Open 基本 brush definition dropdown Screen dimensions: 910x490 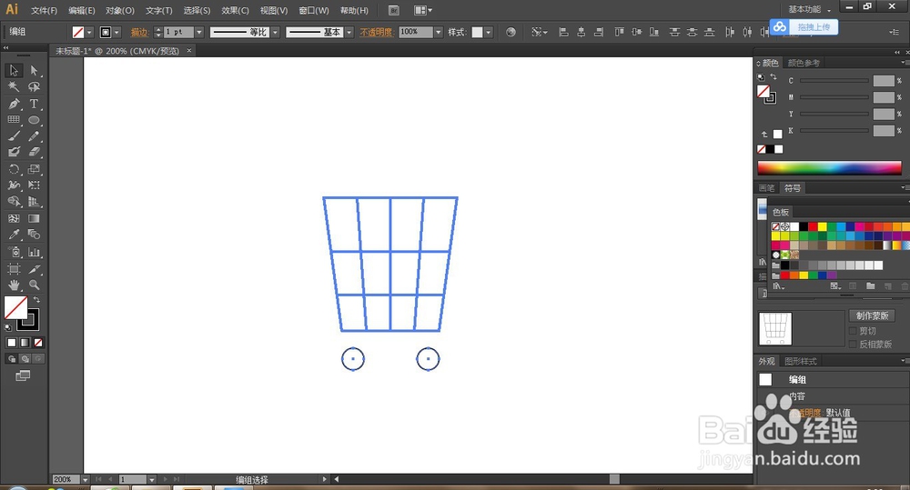pyautogui.click(x=349, y=33)
